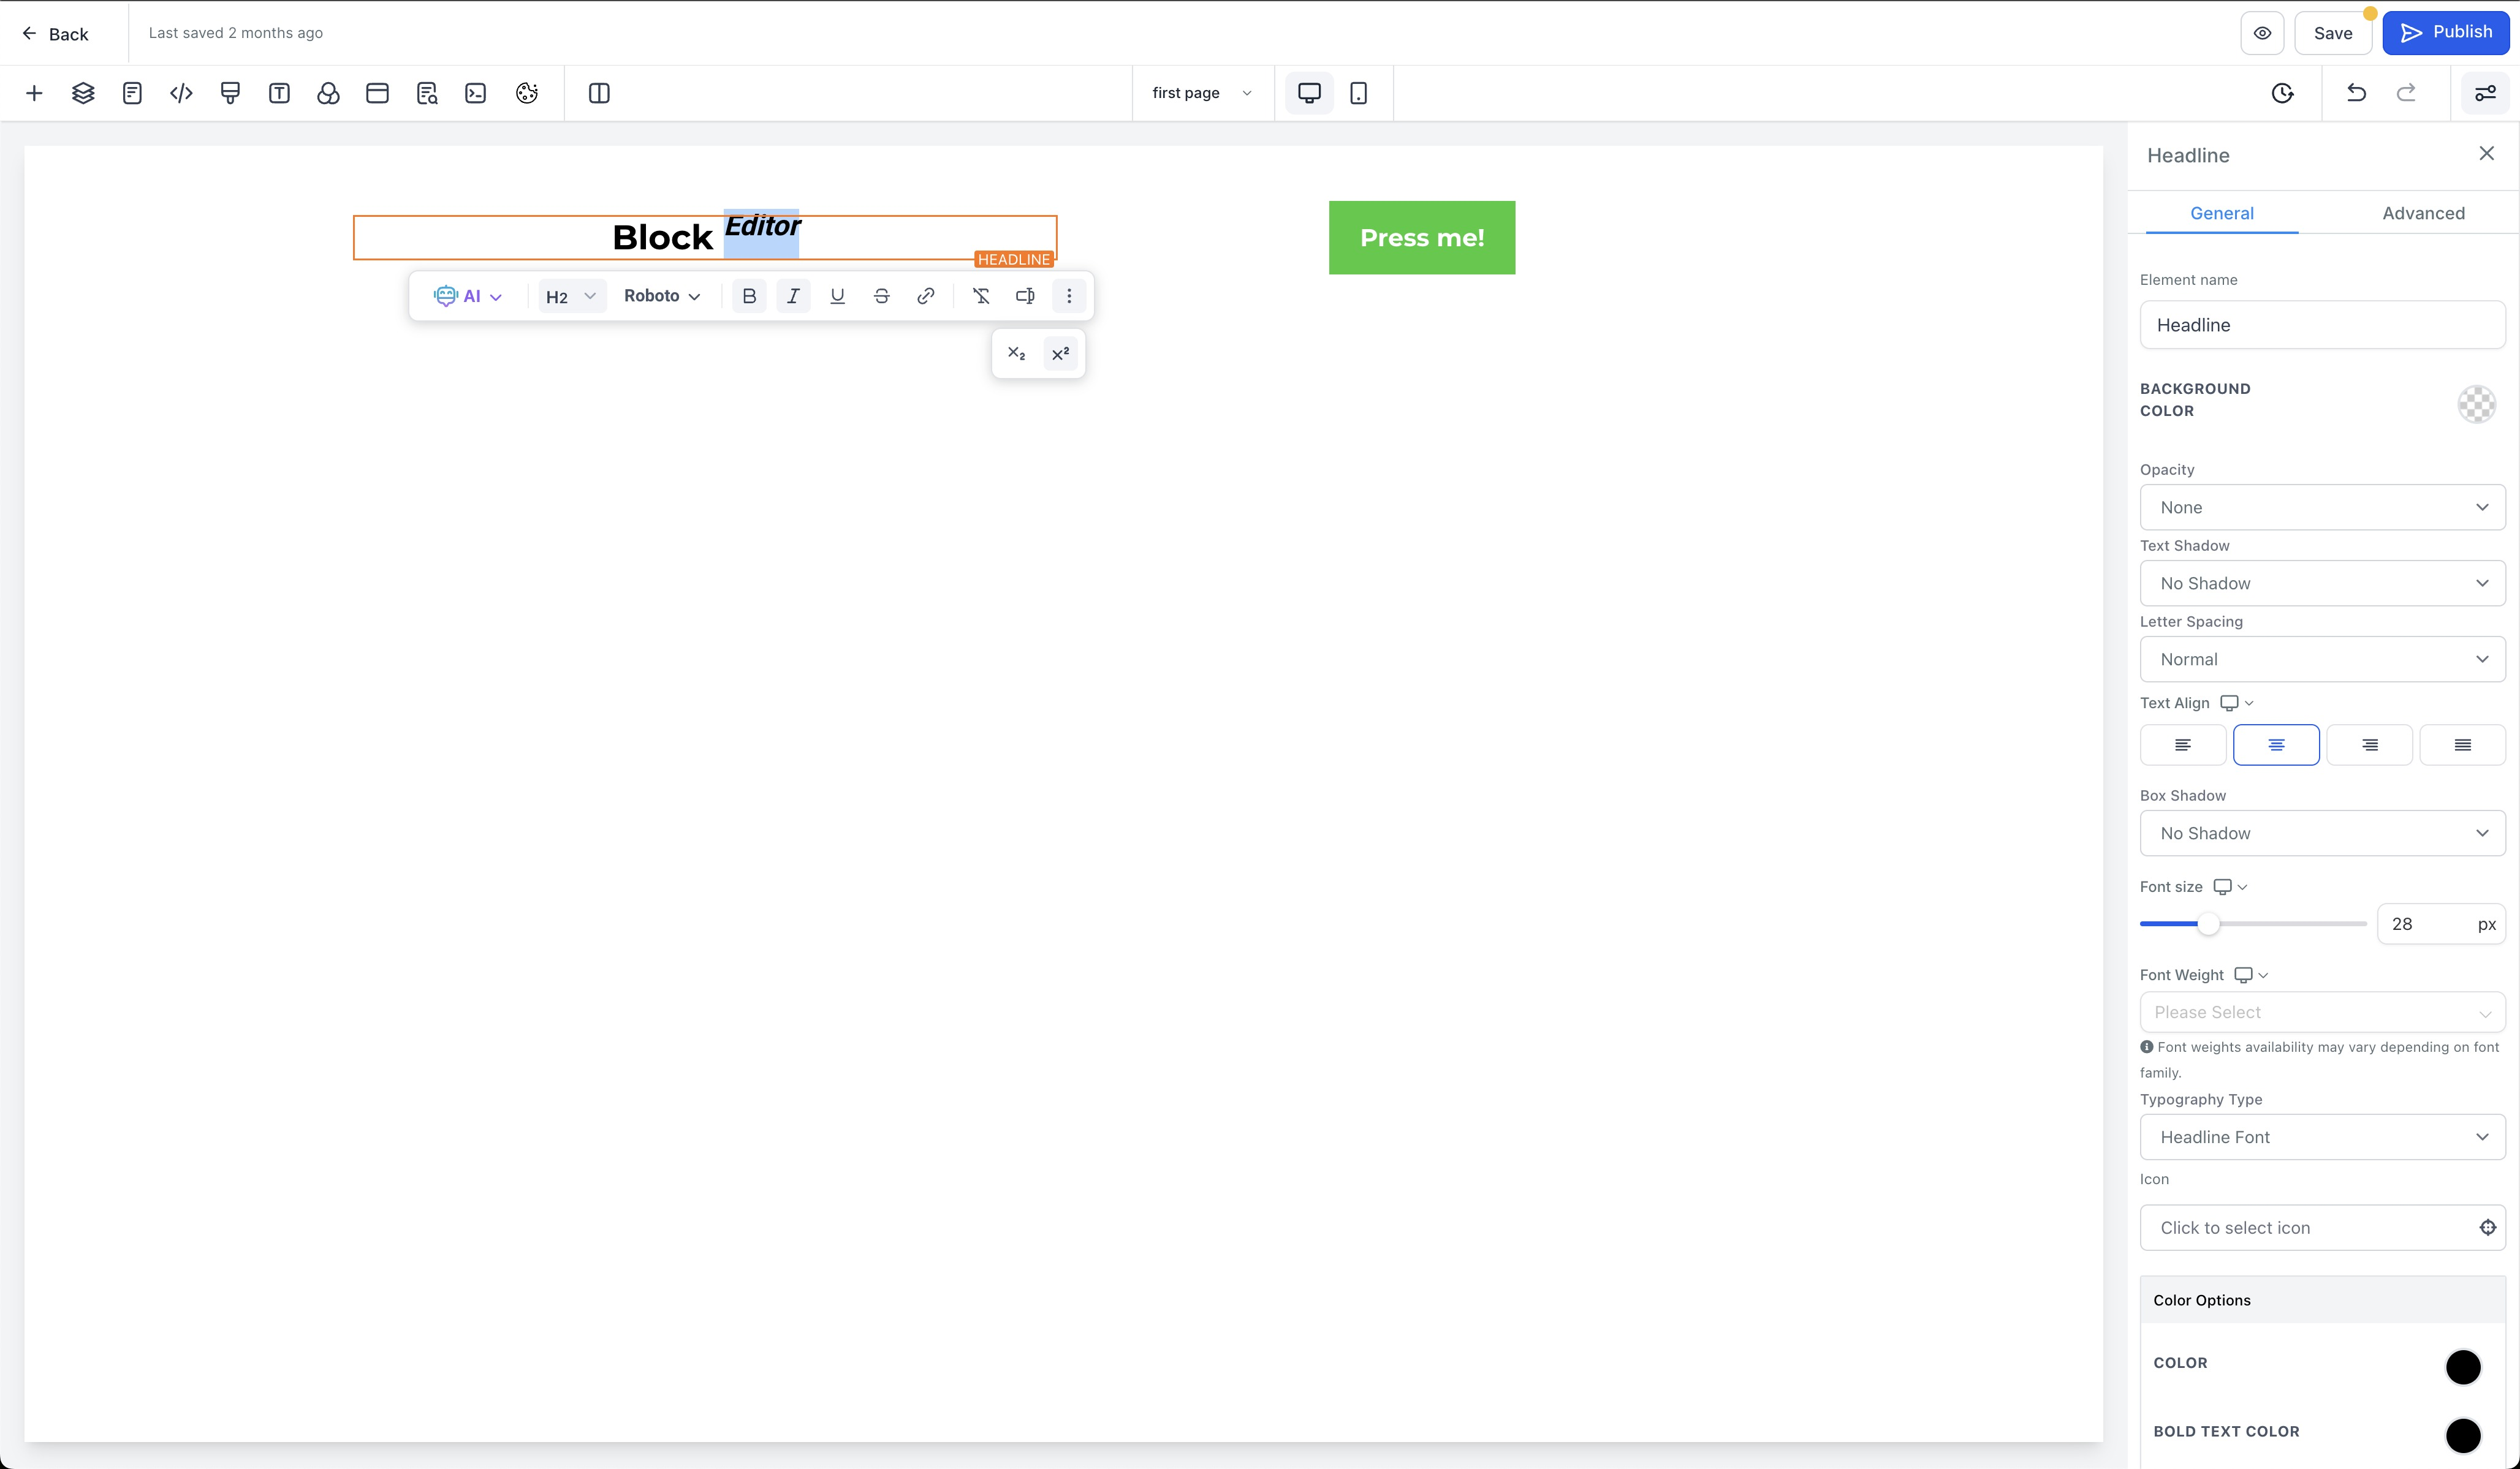Toggle bold formatting in text toolbar
This screenshot has width=2520, height=1469.
(749, 296)
